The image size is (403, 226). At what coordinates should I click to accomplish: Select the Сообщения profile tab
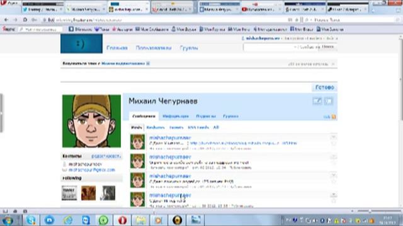pyautogui.click(x=144, y=116)
